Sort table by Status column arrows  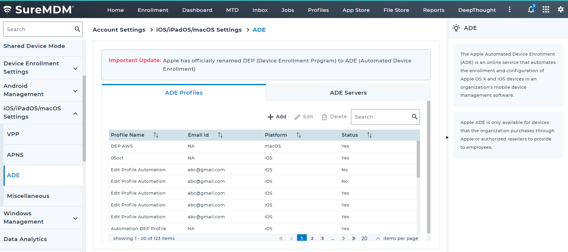(x=369, y=135)
